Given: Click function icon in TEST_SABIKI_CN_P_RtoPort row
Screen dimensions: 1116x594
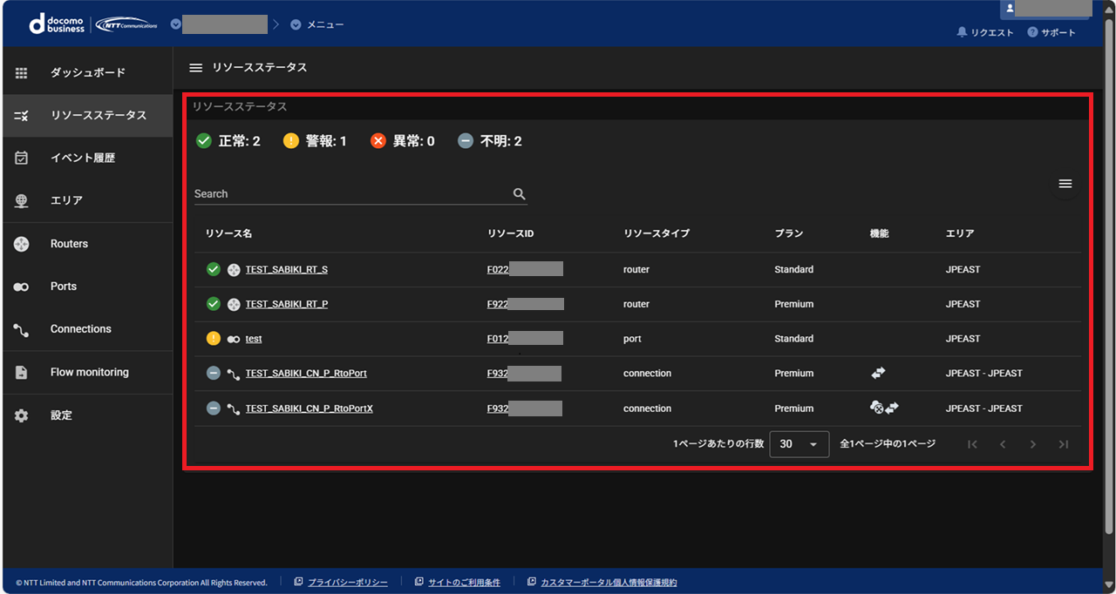Looking at the screenshot, I should click(x=878, y=373).
